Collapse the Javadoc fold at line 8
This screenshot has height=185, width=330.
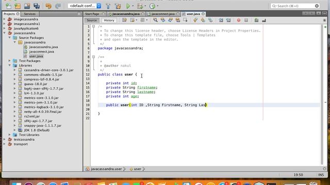(x=94, y=57)
